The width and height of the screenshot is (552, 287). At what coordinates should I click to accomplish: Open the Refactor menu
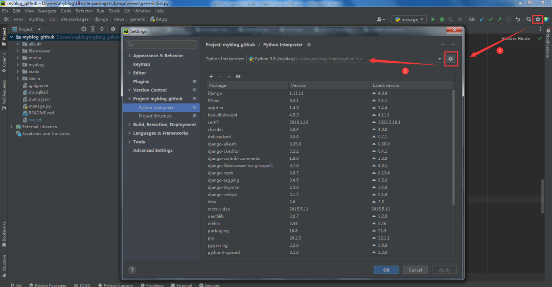pos(84,11)
